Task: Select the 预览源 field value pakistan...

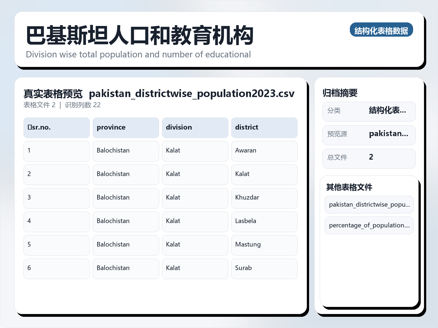Action: 369,135
